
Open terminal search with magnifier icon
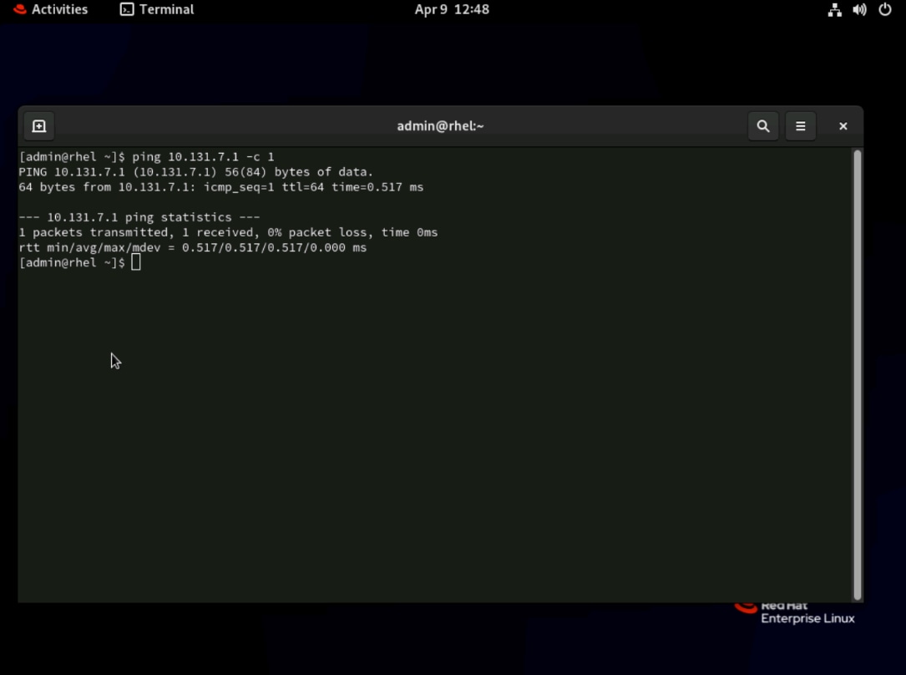pos(762,126)
